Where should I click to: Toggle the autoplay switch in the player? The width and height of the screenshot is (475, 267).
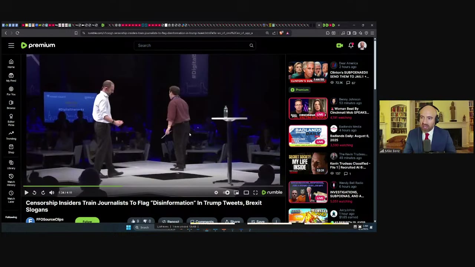pyautogui.click(x=227, y=192)
